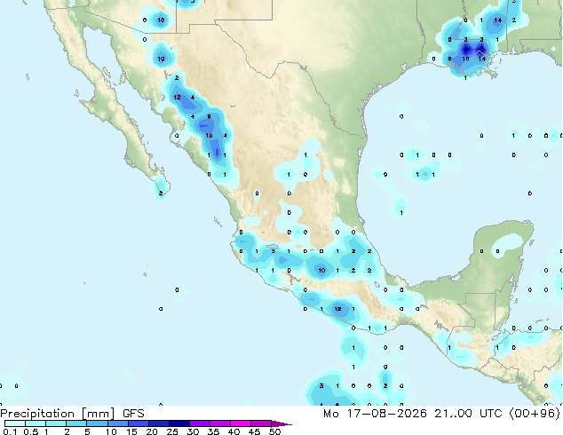Click the purple swatch between 30 and 35
Screen dimensions: 563x435
tap(199, 423)
